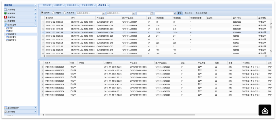Switch to the 出库拣配 tab
This screenshot has width=276, height=120.
58,5
